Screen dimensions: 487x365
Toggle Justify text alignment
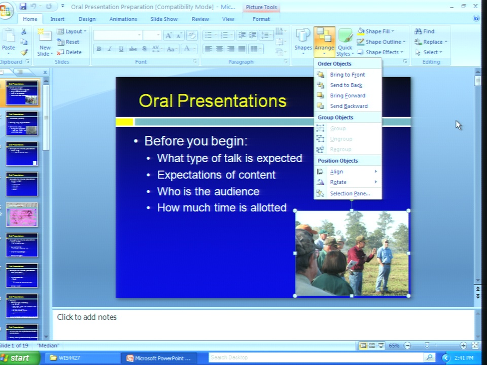(241, 49)
